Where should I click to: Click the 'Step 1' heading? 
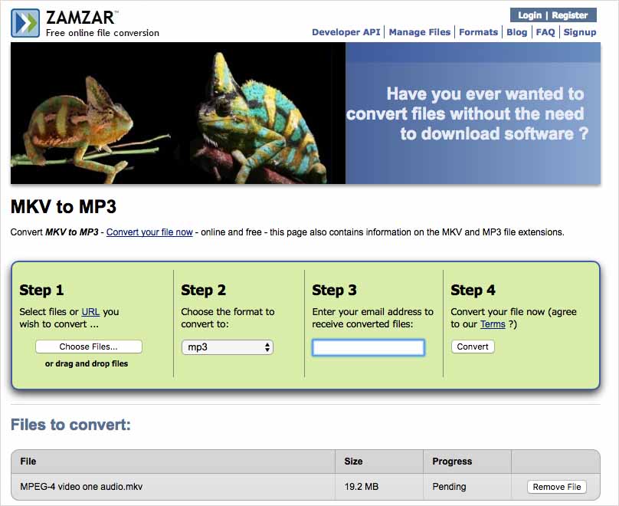(41, 290)
